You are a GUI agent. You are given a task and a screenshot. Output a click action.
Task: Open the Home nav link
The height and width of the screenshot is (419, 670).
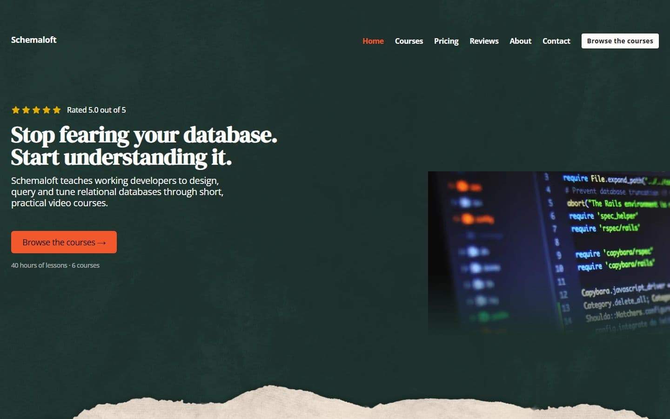(373, 41)
